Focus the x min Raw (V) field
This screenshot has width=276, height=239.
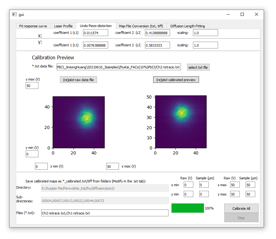pyautogui.click(x=188, y=185)
